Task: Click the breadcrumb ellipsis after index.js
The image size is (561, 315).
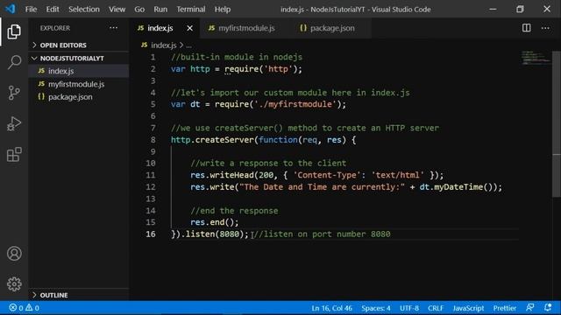Action: pos(189,45)
